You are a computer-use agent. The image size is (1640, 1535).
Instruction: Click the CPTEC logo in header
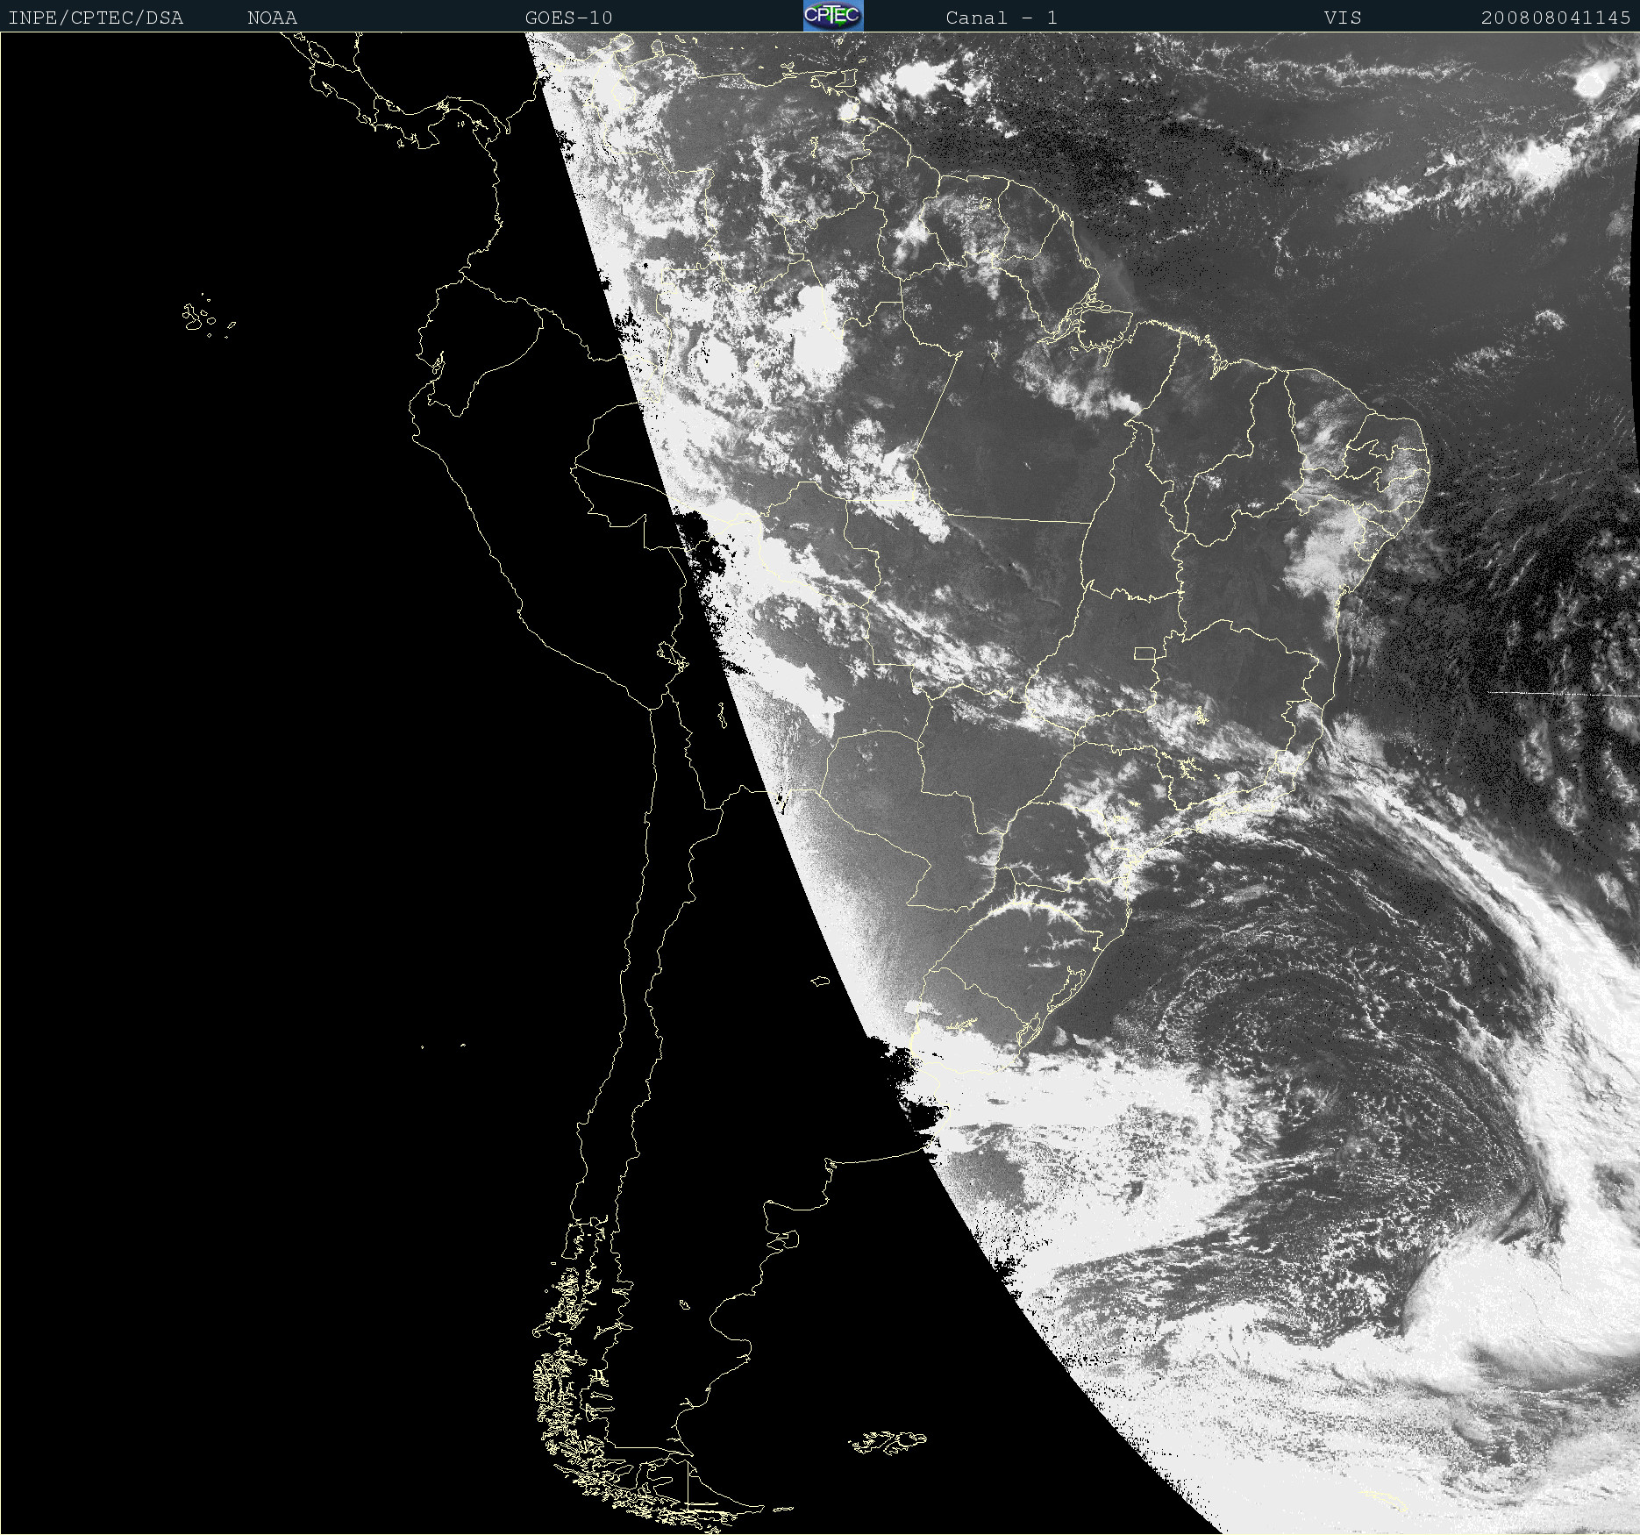click(833, 16)
